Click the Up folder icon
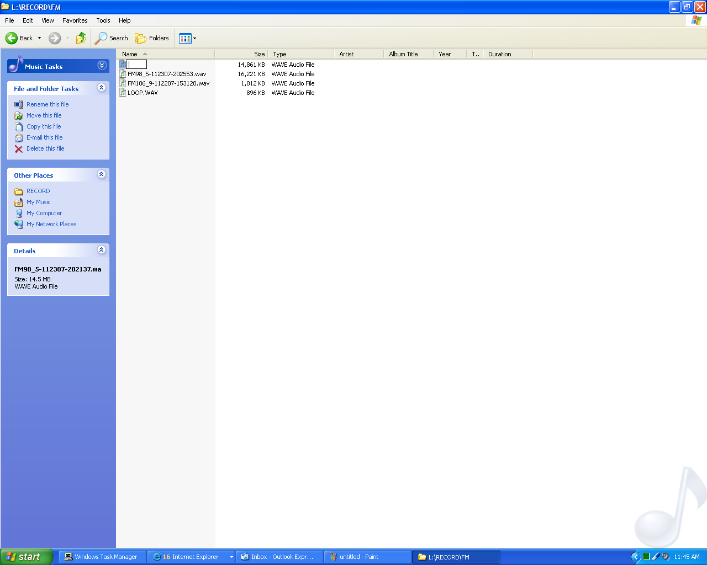The height and width of the screenshot is (565, 707). 81,38
